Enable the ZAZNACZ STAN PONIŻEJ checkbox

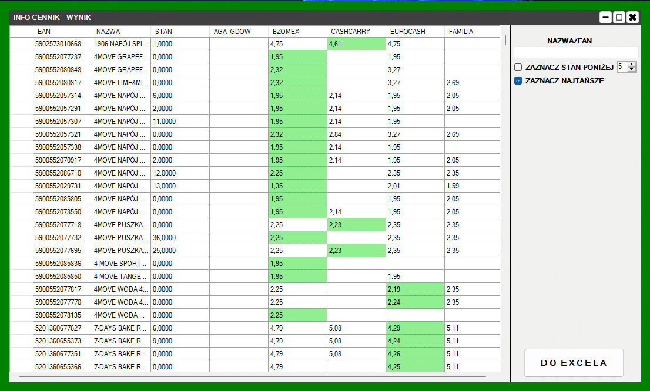point(518,67)
